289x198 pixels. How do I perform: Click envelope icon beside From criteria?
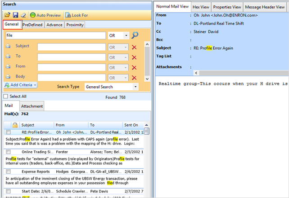(x=8, y=66)
